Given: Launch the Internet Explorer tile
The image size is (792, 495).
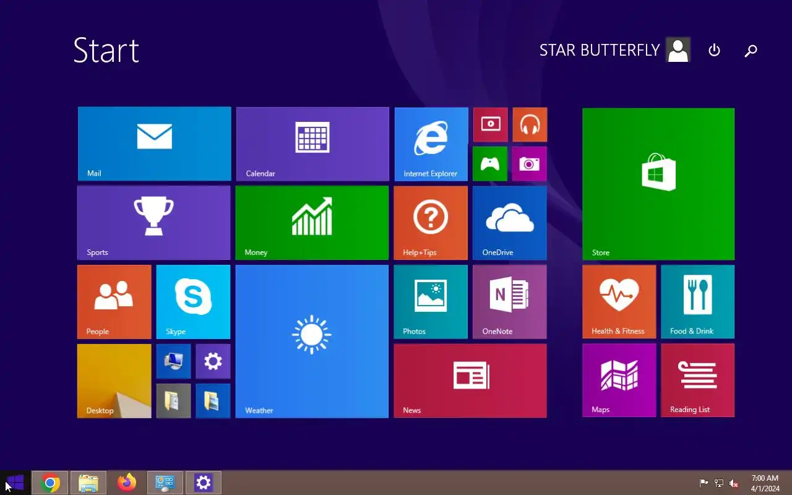Looking at the screenshot, I should pyautogui.click(x=431, y=144).
